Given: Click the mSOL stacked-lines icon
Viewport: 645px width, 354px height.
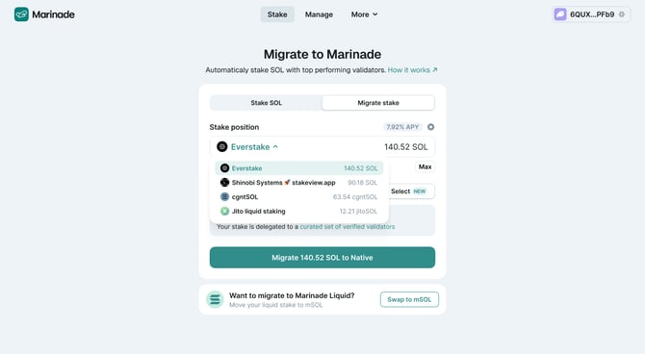Looking at the screenshot, I should [x=215, y=299].
